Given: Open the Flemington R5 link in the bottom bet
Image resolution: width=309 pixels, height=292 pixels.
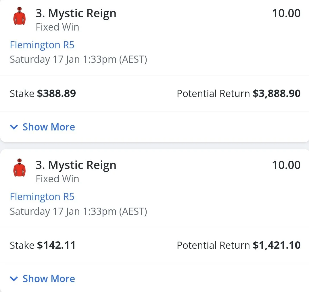Looking at the screenshot, I should coord(42,197).
